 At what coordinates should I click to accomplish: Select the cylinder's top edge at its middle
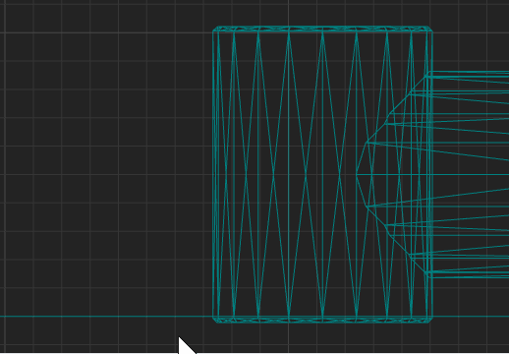[322, 29]
